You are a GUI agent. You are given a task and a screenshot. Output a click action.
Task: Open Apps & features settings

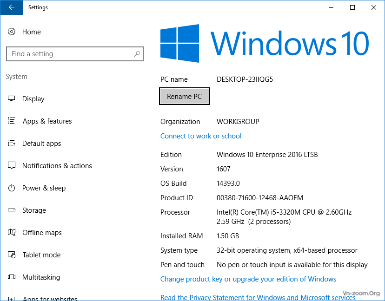[47, 121]
